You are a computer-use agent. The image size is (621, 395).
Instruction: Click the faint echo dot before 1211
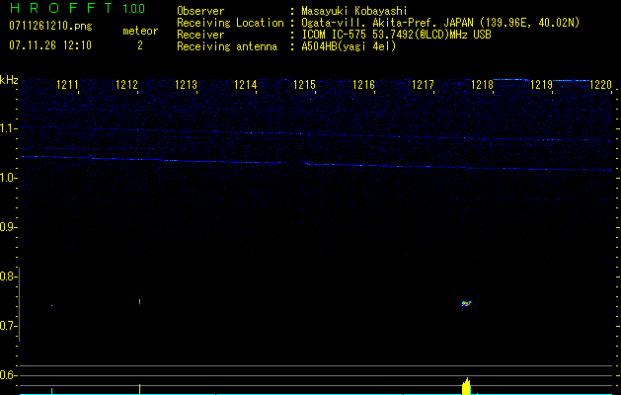(52, 305)
